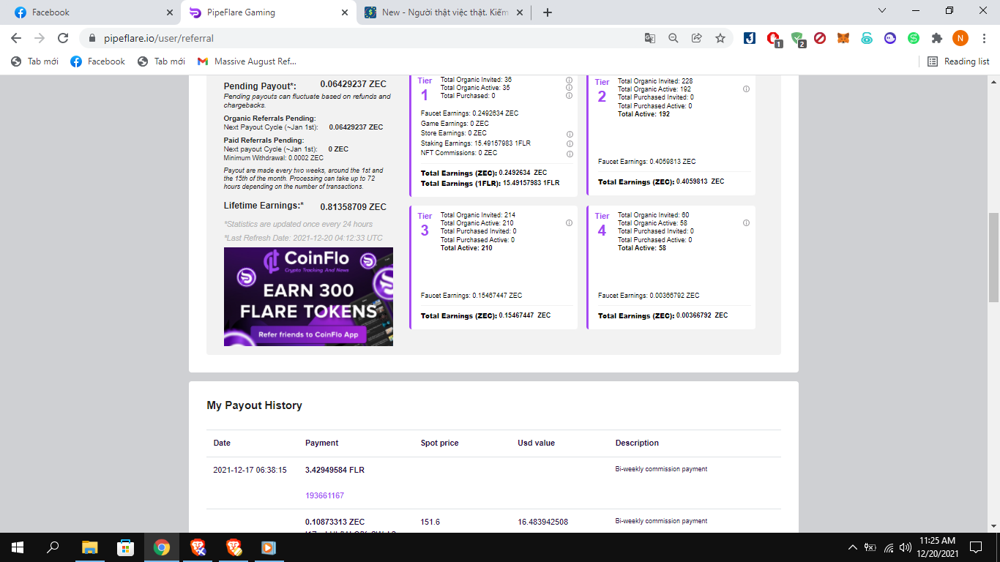
Task: Select the date cell '2021-12-17 06:38:15'
Action: 250,470
